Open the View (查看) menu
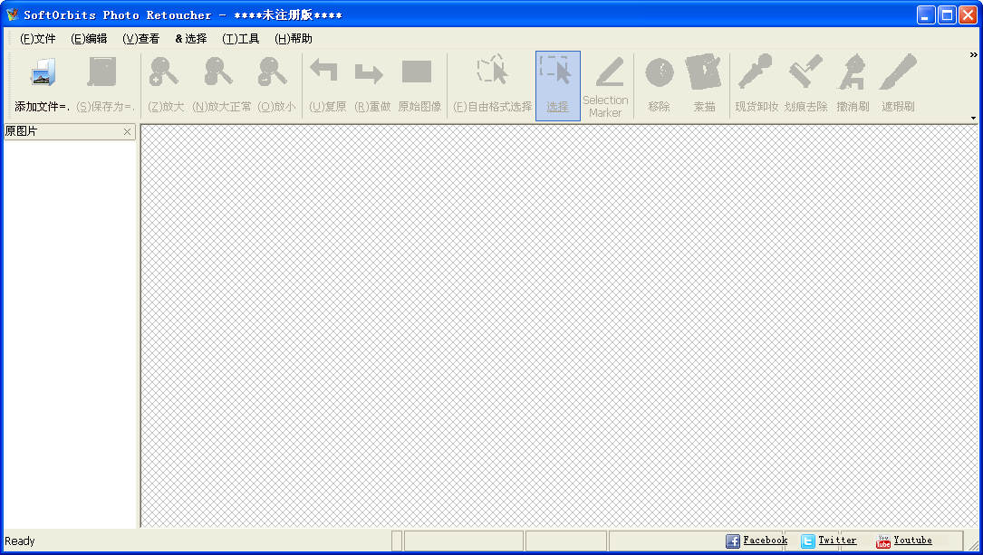This screenshot has width=983, height=555. coord(141,39)
